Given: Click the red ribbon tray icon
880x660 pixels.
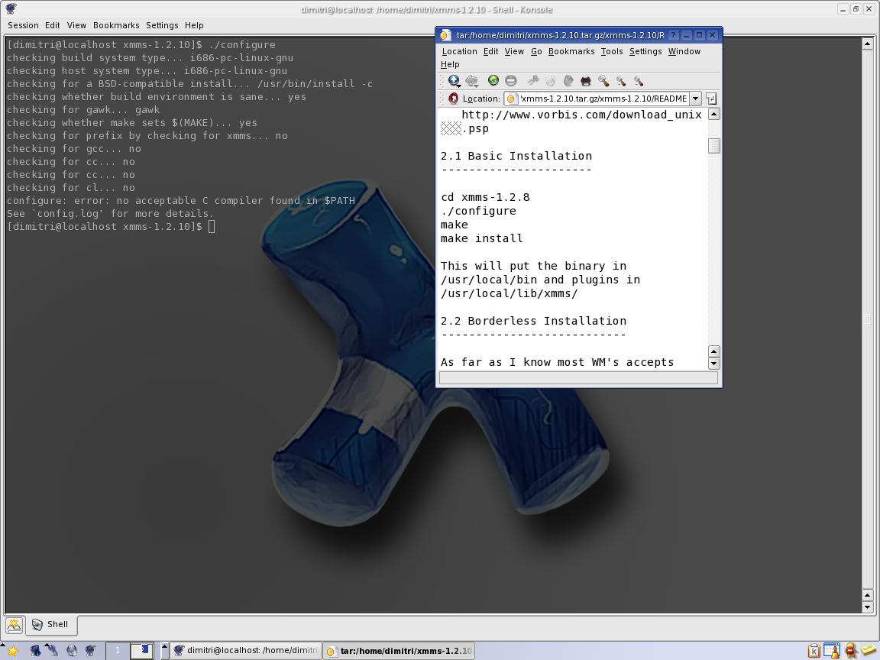Looking at the screenshot, I should pyautogui.click(x=851, y=651).
